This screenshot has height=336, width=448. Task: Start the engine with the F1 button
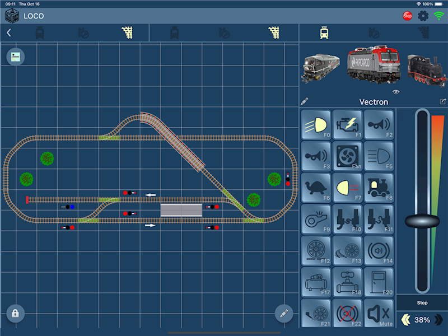tap(347, 124)
